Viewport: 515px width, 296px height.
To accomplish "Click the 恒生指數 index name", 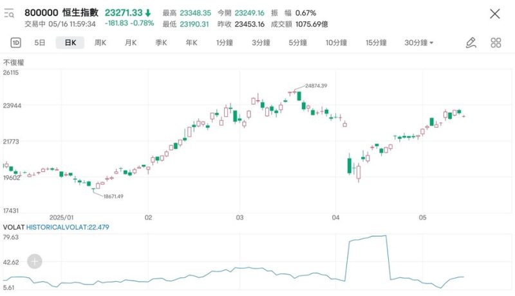I will pos(80,13).
